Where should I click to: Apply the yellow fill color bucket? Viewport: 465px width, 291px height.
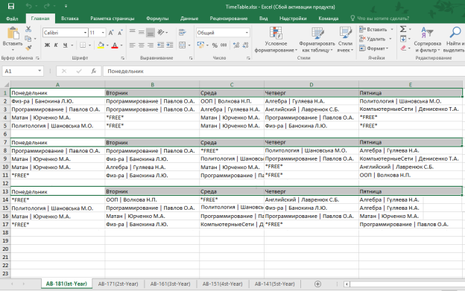(x=101, y=45)
